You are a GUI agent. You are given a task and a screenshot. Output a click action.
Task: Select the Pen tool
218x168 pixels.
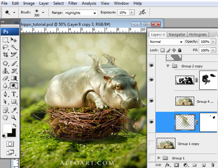click(5, 94)
